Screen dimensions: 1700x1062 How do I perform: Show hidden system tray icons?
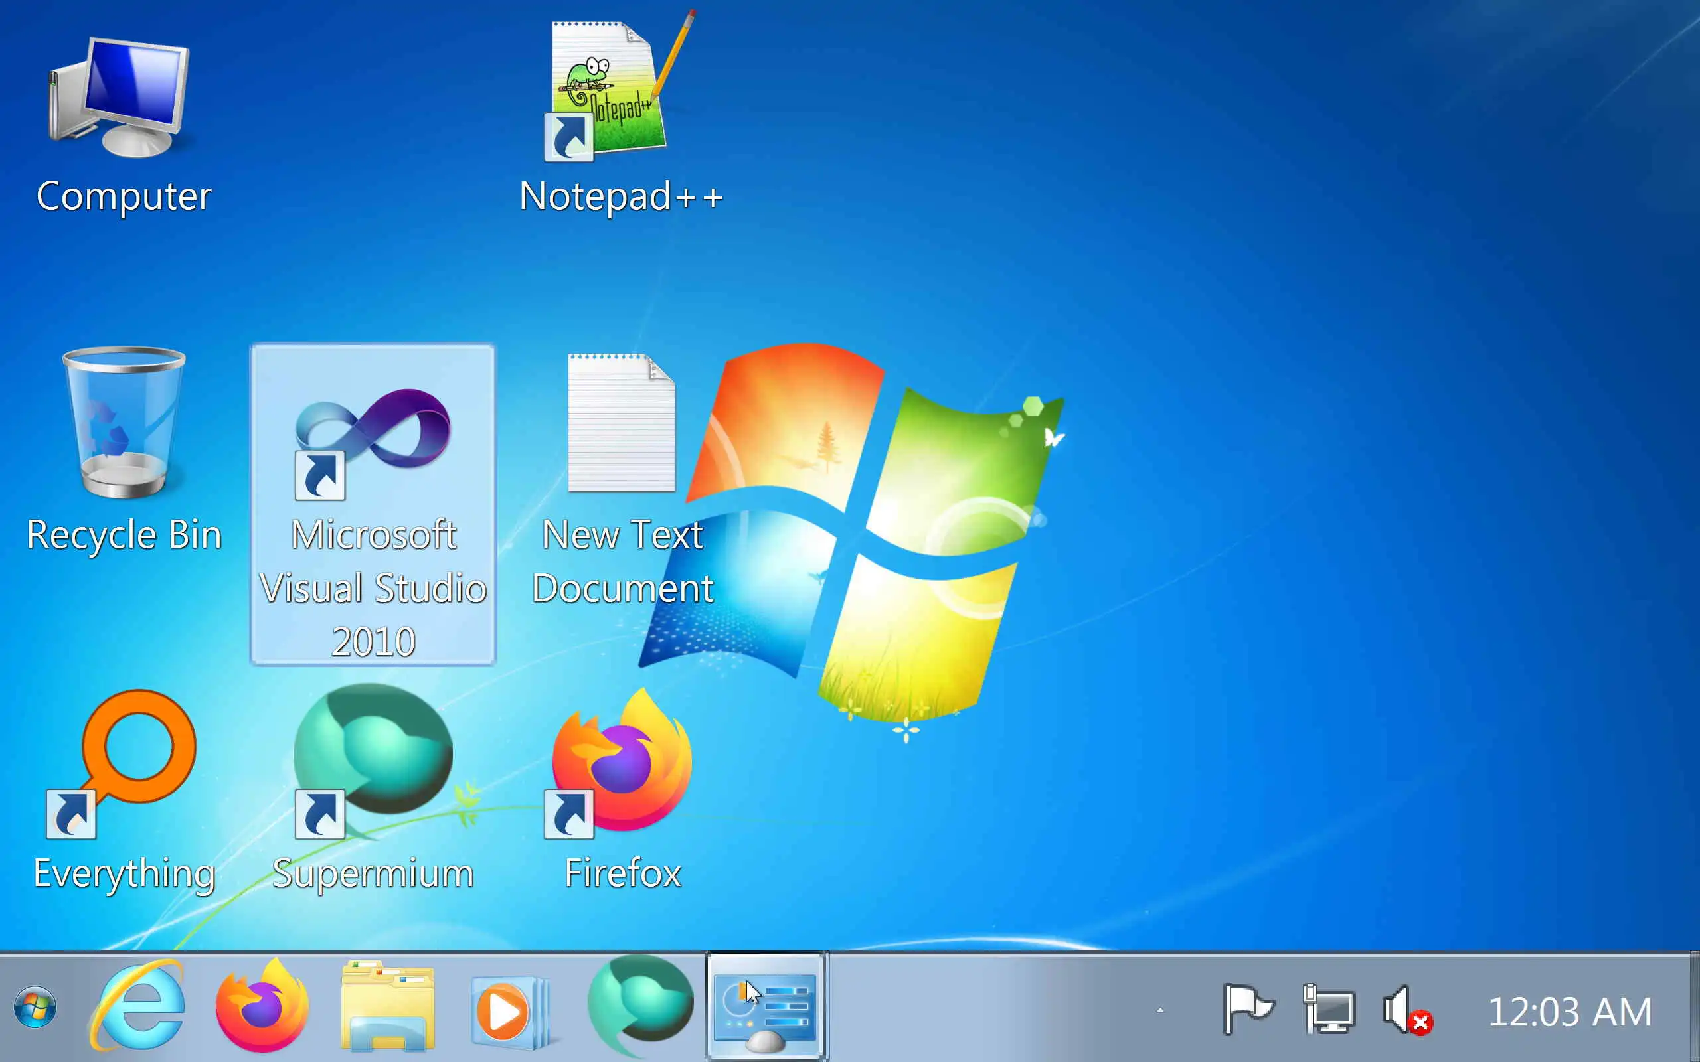pos(1160,1010)
